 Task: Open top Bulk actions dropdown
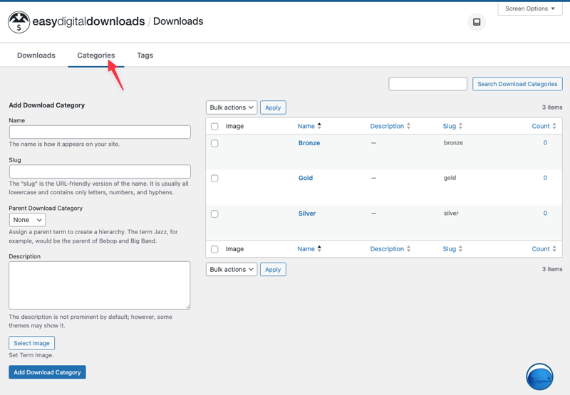[232, 107]
